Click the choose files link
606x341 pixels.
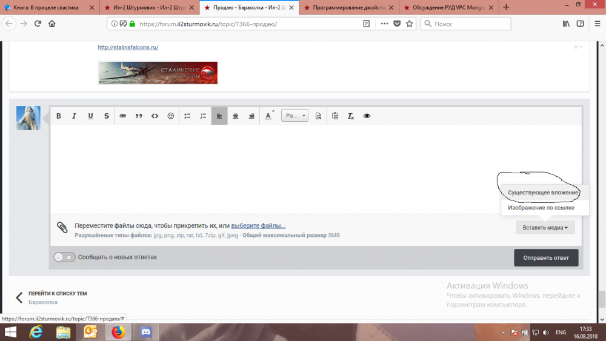(258, 225)
